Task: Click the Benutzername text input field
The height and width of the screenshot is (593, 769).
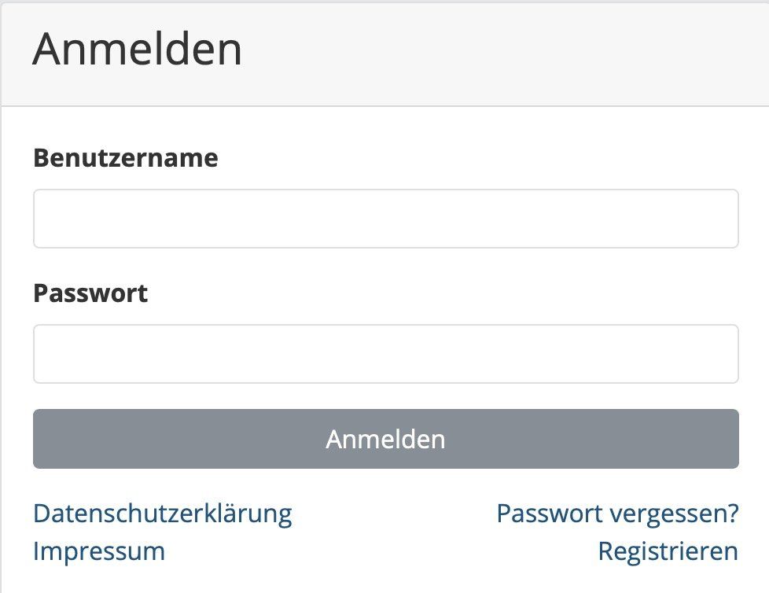Action: (385, 219)
